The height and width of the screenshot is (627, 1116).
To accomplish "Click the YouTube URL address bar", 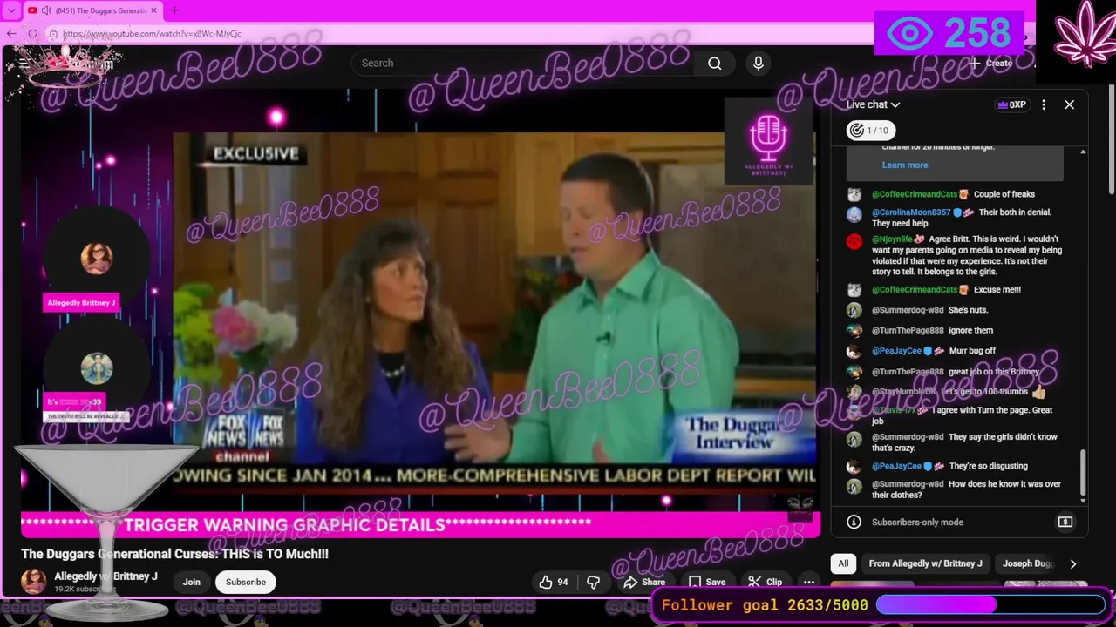I will 152,34.
